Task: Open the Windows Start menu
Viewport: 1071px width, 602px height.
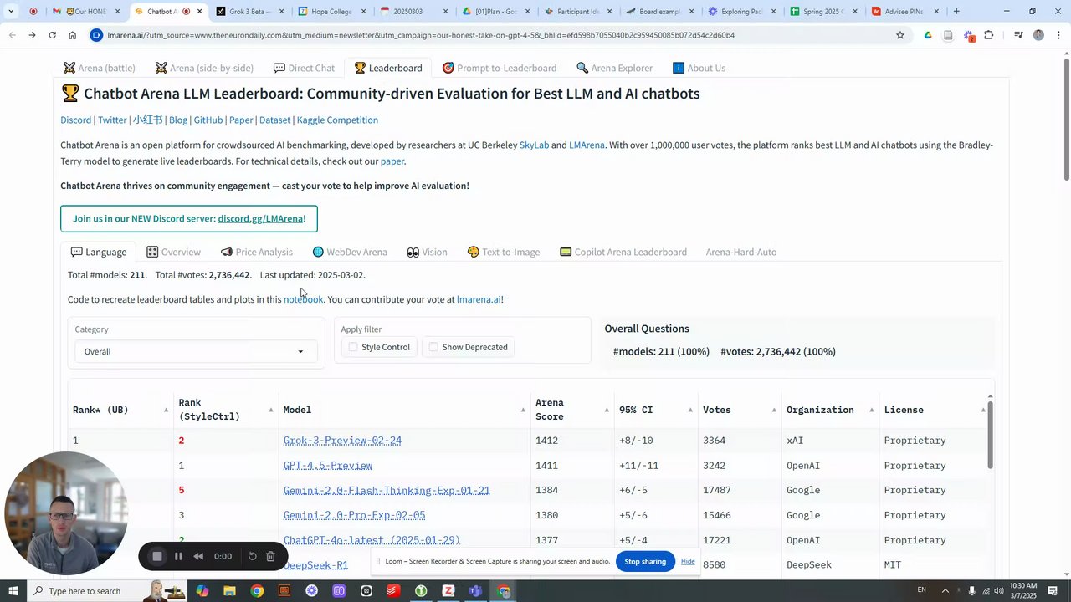Action: click(x=13, y=591)
